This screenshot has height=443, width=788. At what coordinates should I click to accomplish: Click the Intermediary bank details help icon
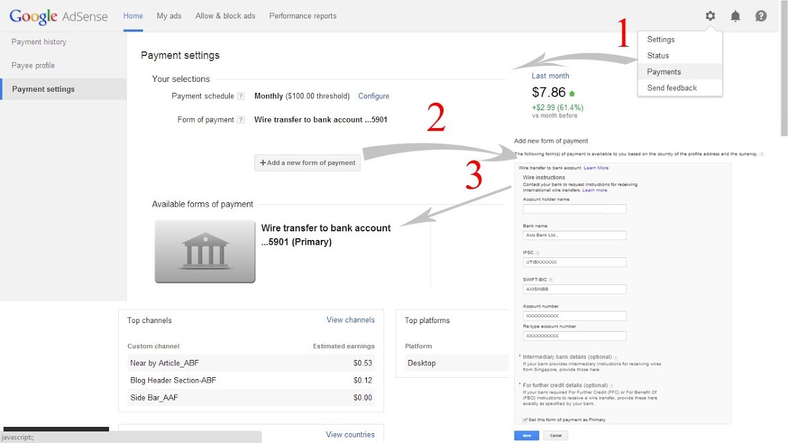615,357
